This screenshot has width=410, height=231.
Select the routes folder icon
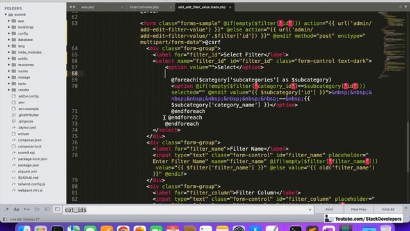(x=14, y=71)
